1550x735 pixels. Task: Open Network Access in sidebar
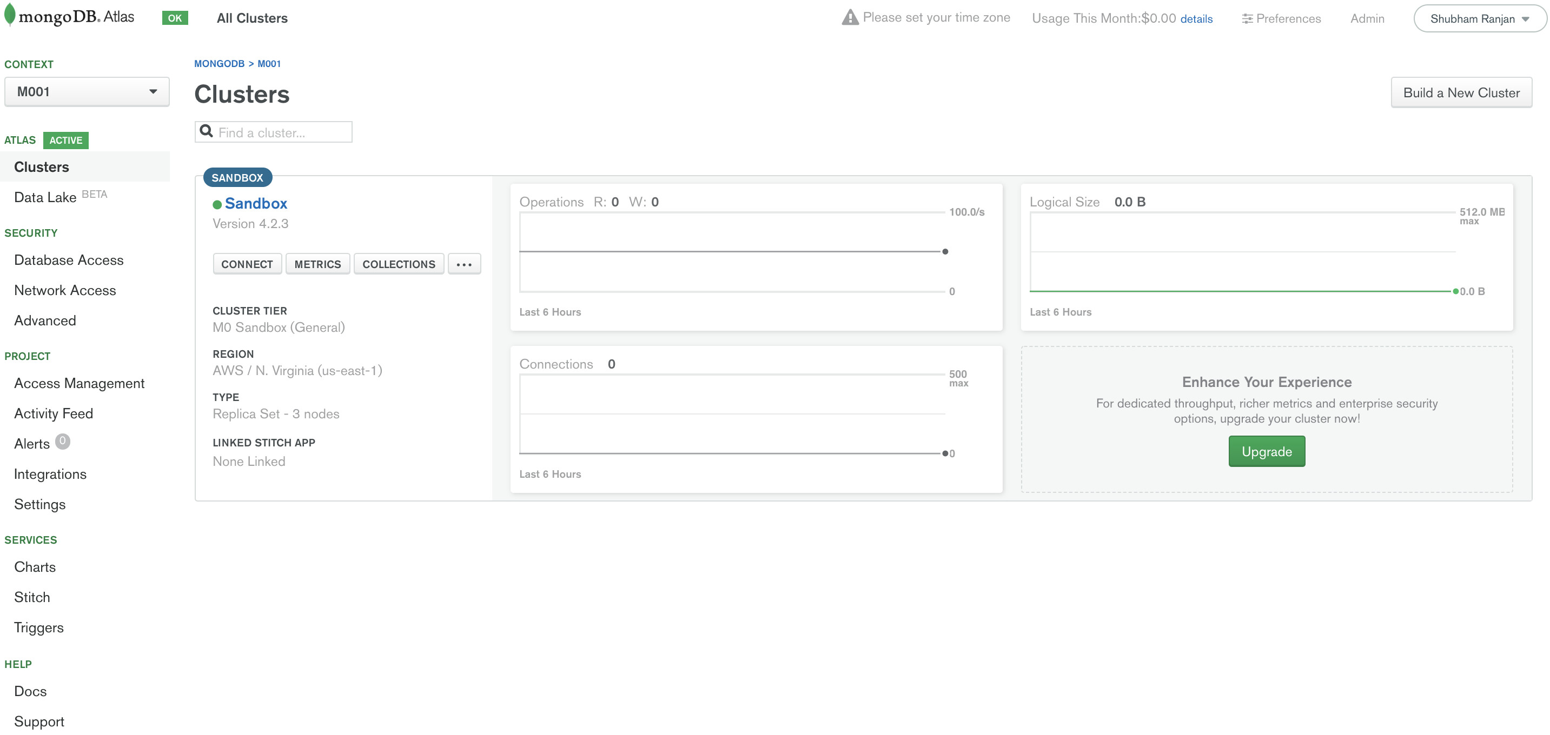point(65,290)
